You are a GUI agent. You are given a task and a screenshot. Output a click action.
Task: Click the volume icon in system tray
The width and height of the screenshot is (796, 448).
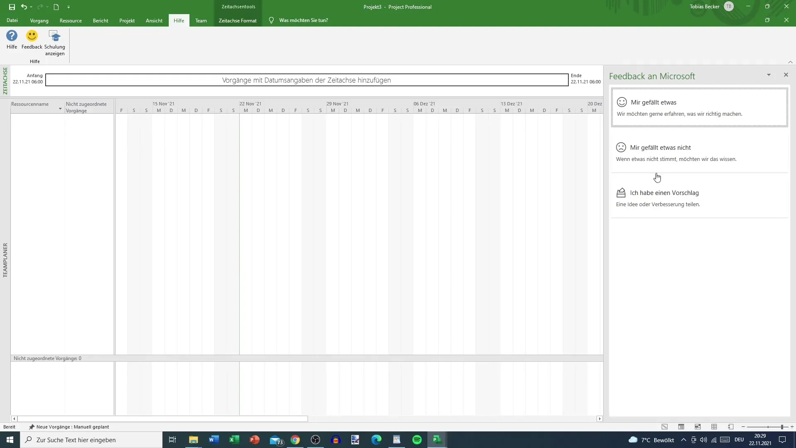point(704,440)
